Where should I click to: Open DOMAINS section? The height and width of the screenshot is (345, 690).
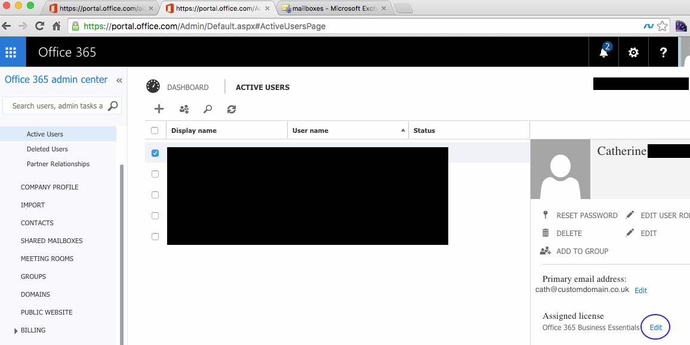click(x=35, y=294)
